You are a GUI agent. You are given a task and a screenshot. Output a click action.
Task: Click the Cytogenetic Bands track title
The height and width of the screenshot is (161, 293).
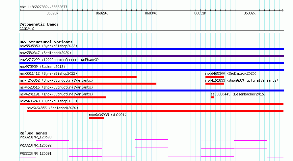pyautogui.click(x=39, y=24)
